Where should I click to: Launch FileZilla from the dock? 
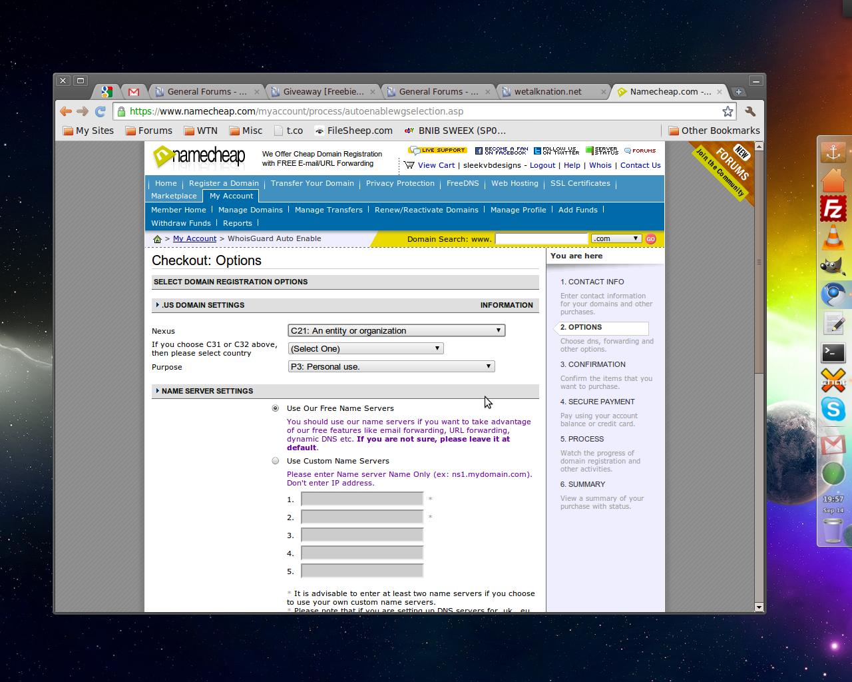click(x=833, y=208)
